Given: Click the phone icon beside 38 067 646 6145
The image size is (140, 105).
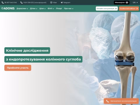Looking at the screenshot, I should (3, 3).
